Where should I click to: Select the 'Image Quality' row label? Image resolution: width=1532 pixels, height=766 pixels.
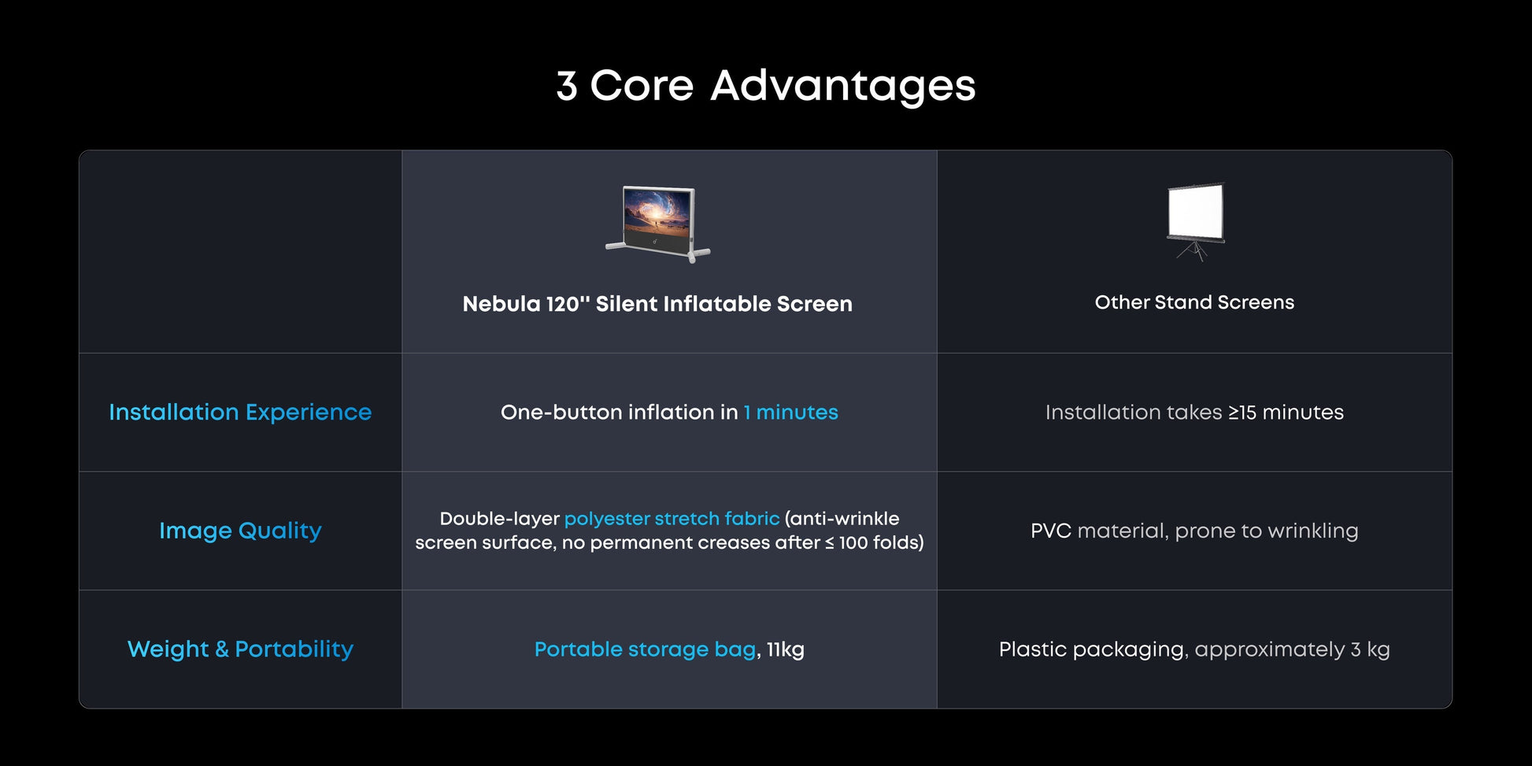coord(240,531)
